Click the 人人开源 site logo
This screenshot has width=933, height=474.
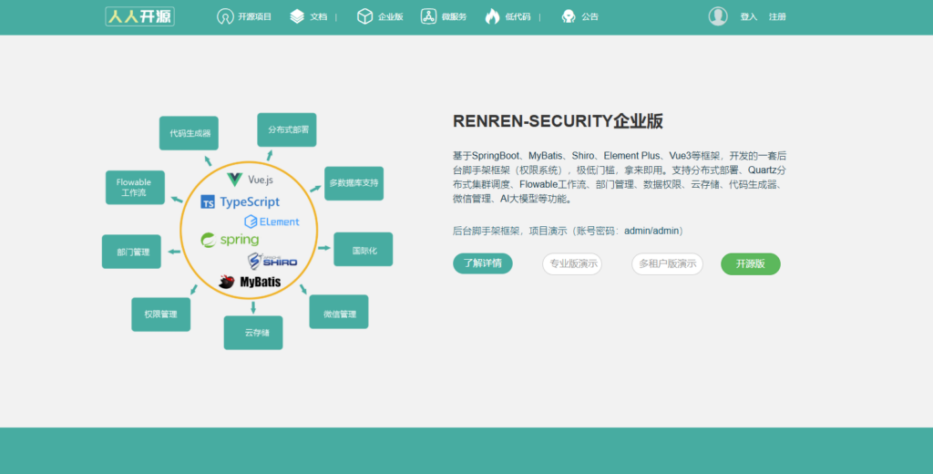coord(139,16)
